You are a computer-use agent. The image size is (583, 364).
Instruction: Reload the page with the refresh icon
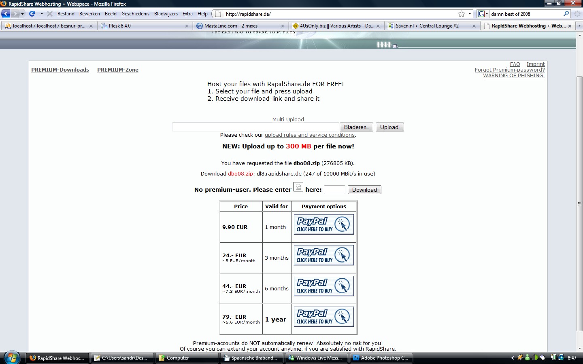coord(32,14)
